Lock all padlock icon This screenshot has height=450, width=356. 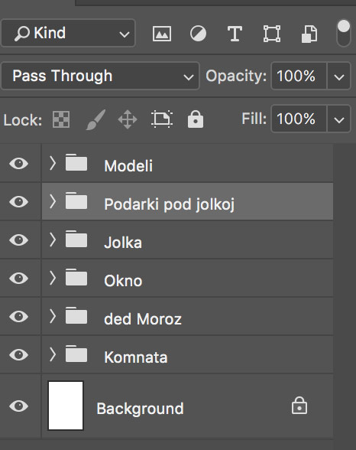pyautogui.click(x=196, y=119)
